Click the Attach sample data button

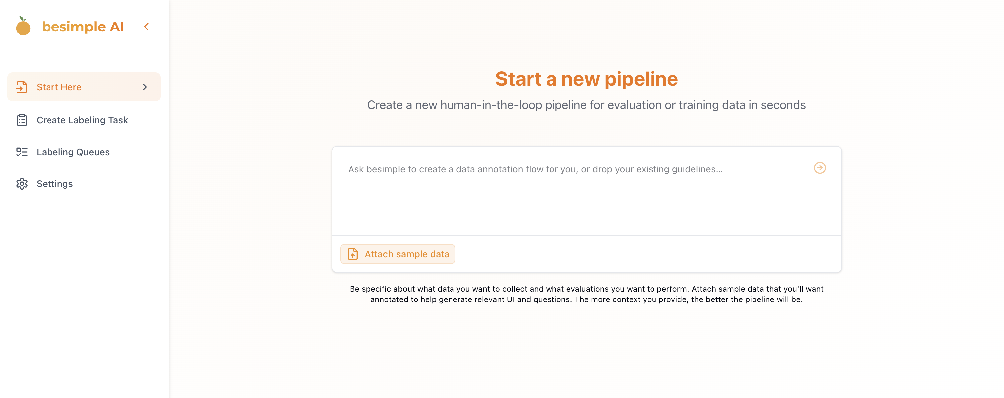tap(398, 254)
